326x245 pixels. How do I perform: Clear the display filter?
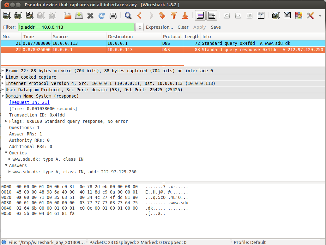coord(183,27)
